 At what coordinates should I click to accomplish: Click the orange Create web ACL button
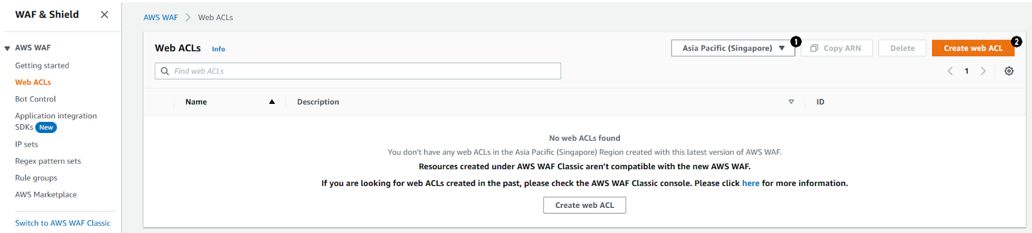(973, 48)
